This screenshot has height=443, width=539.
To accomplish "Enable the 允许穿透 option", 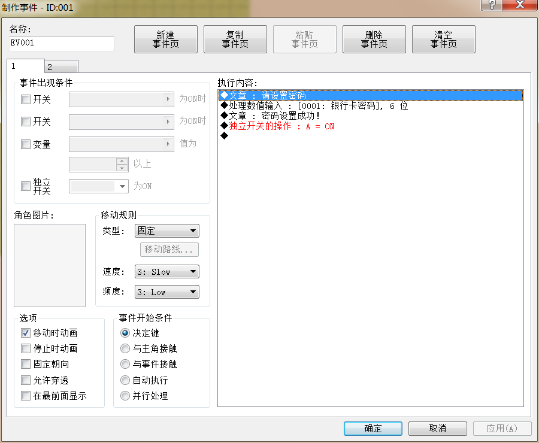I will (x=26, y=380).
